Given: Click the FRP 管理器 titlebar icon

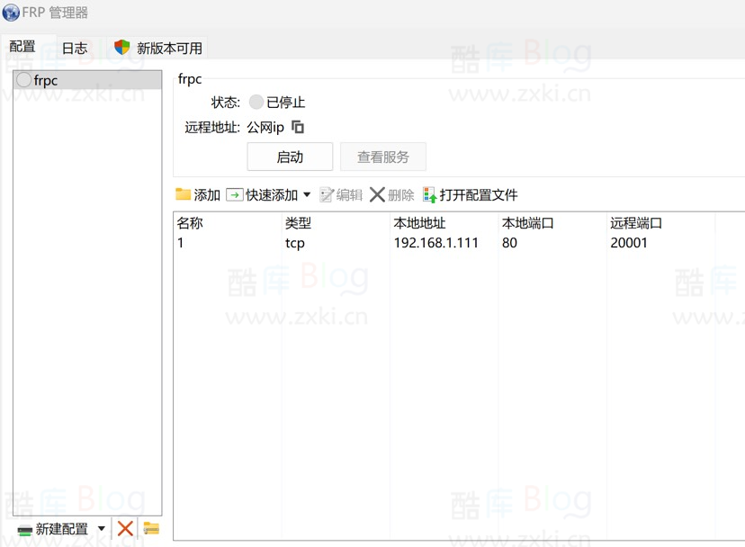Looking at the screenshot, I should tap(11, 13).
